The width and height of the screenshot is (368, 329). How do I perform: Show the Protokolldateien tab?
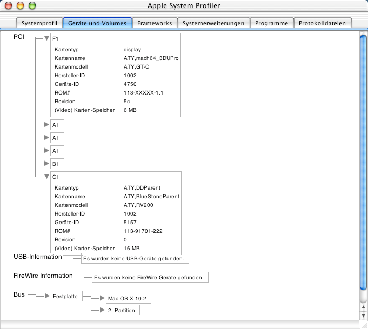pos(322,23)
